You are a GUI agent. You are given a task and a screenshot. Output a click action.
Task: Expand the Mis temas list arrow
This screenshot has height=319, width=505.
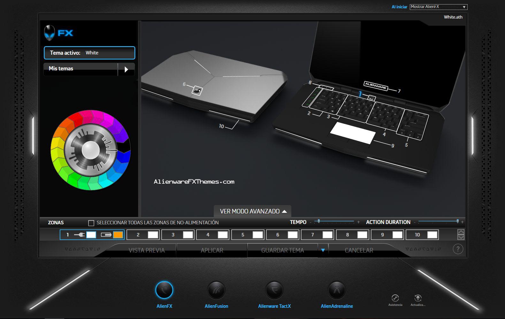click(x=126, y=69)
